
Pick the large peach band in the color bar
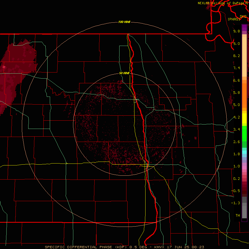(244, 57)
